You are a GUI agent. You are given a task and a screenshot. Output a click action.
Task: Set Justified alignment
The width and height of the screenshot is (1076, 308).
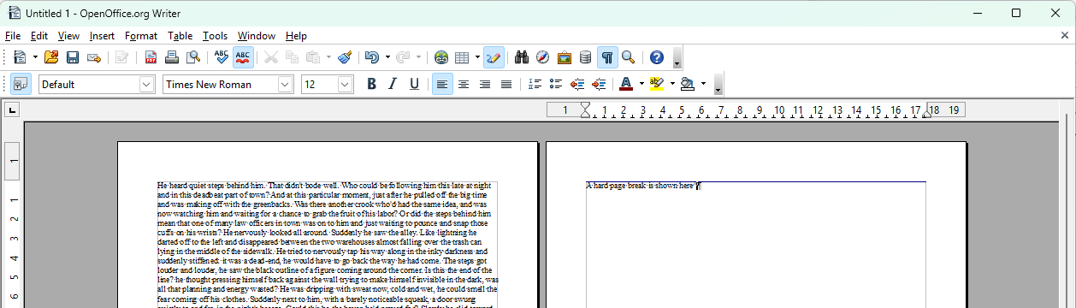click(x=506, y=84)
